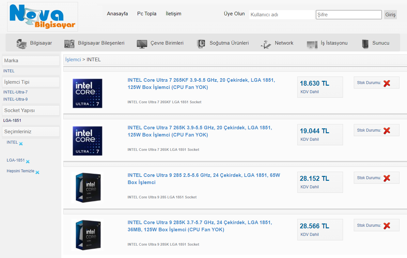The image size is (407, 258).
Task: Click the Marka filter heading
Action: click(31, 61)
